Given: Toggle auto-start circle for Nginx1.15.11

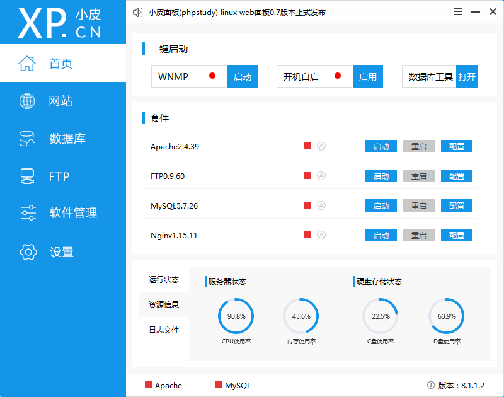Looking at the screenshot, I should [322, 234].
